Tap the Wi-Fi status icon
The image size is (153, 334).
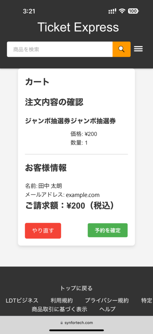(x=122, y=11)
